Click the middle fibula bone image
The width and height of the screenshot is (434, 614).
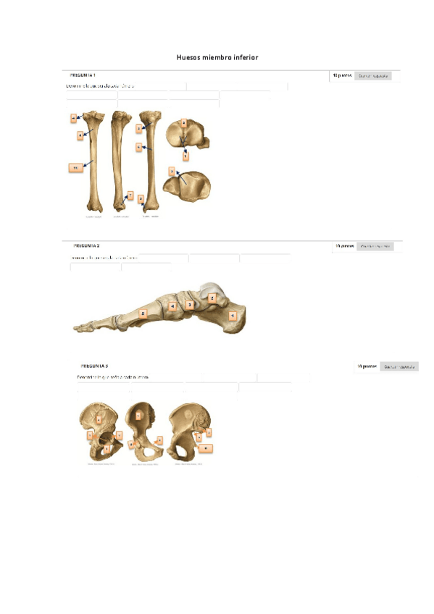click(x=121, y=161)
